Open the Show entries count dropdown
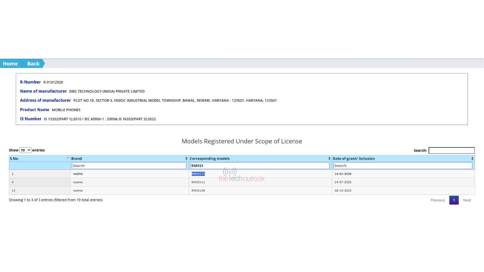The image size is (484, 272). 25,150
